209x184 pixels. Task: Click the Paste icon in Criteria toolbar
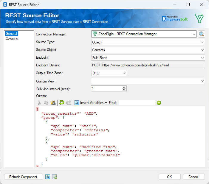tap(53, 103)
